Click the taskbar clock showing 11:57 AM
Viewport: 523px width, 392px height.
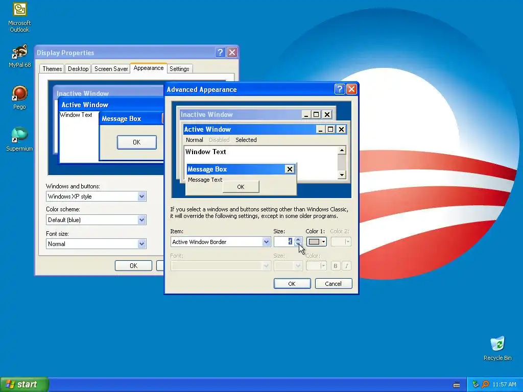(504, 384)
